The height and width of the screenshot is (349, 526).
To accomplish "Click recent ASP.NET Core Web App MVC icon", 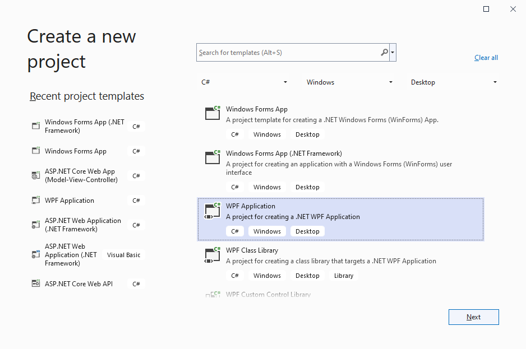I will [x=36, y=175].
